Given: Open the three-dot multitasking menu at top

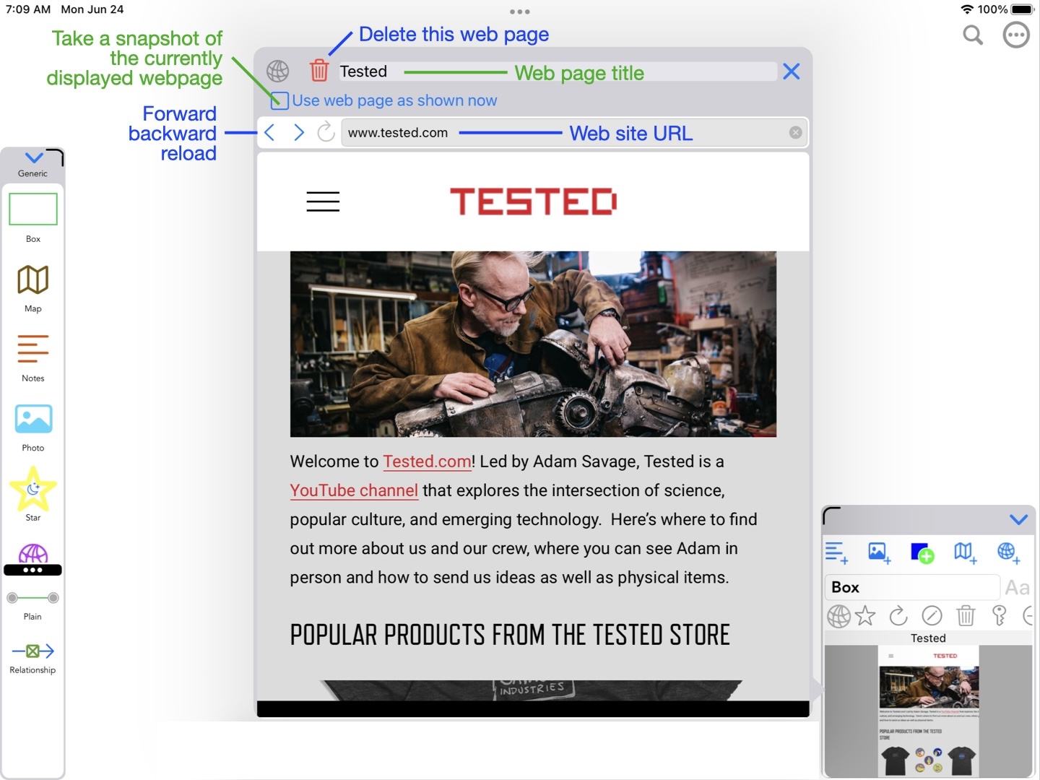Looking at the screenshot, I should click(520, 12).
